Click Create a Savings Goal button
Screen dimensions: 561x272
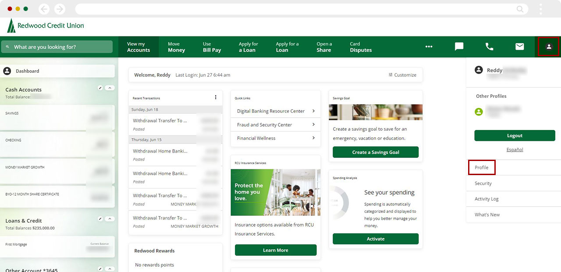376,152
